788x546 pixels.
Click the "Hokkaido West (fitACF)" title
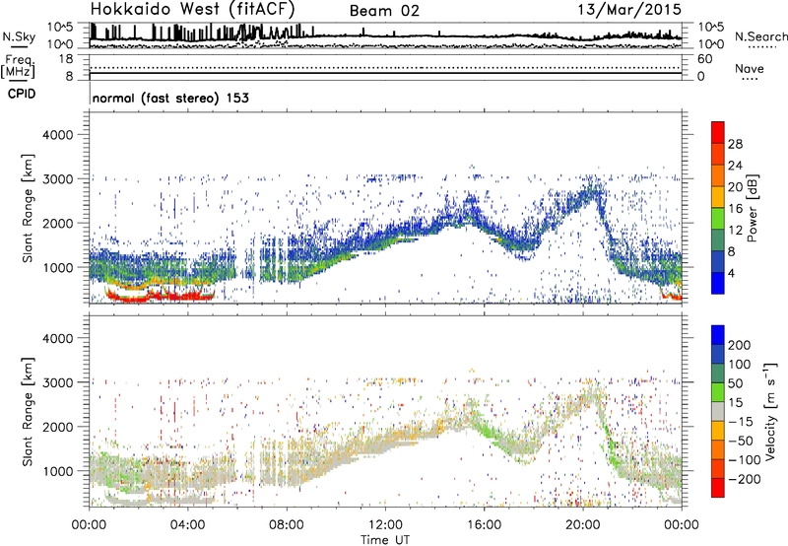tap(192, 9)
